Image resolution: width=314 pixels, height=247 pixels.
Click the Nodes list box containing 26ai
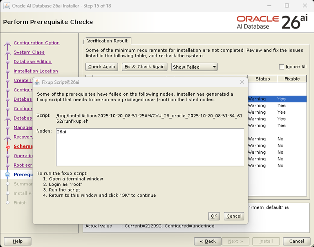coord(150,147)
